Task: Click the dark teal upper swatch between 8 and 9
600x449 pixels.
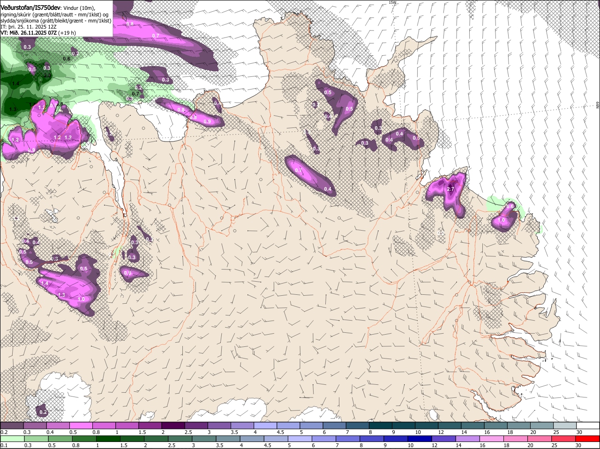Action: (x=381, y=425)
